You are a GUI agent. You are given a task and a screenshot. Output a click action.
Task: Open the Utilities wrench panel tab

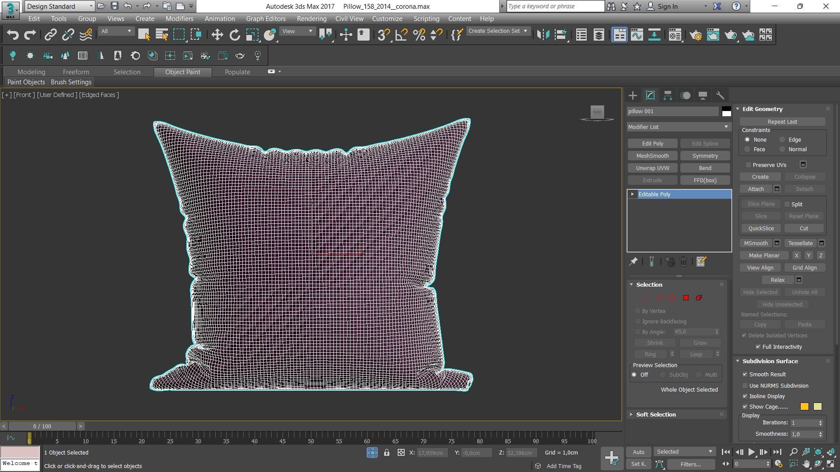(720, 95)
